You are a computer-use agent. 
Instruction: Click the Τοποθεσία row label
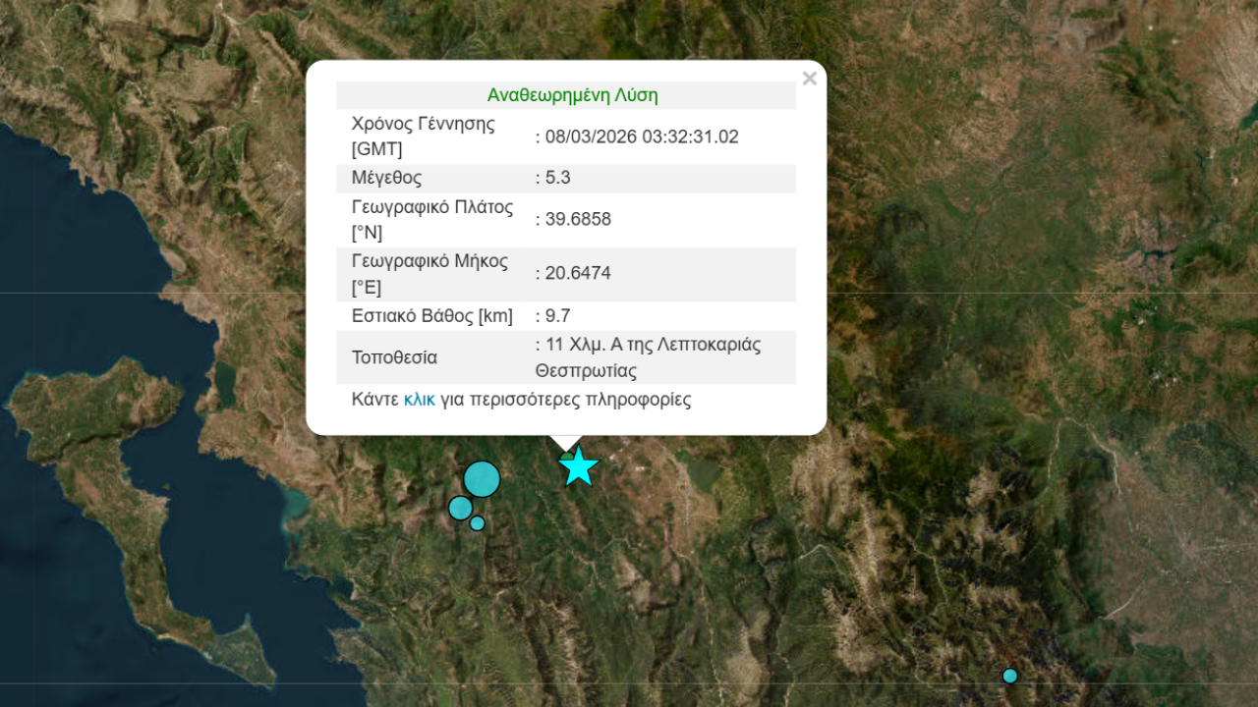pyautogui.click(x=394, y=357)
